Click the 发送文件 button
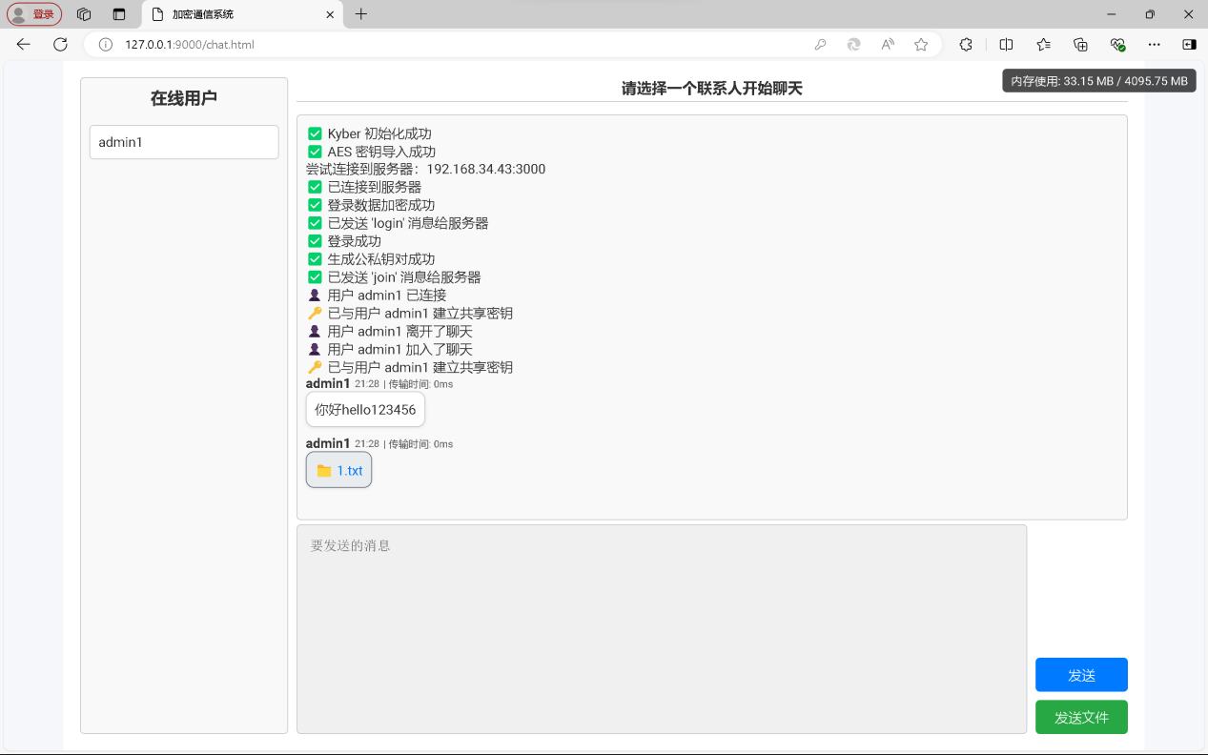 [x=1081, y=717]
